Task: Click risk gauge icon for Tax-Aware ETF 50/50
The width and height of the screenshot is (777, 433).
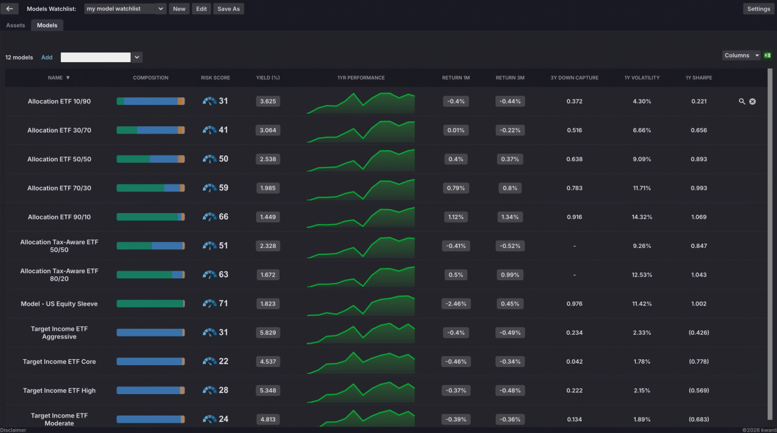Action: click(x=209, y=246)
